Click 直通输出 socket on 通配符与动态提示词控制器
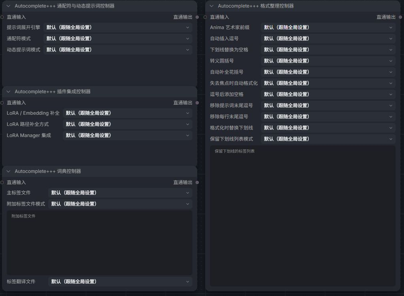 click(x=197, y=17)
